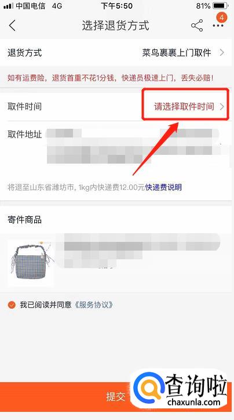Expand the 取件时间 row chevron
The width and height of the screenshot is (234, 420).
point(222,107)
